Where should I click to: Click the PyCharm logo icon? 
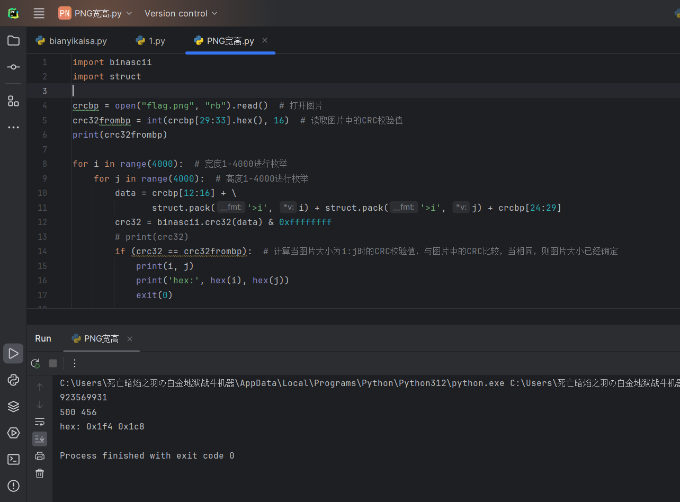click(14, 13)
